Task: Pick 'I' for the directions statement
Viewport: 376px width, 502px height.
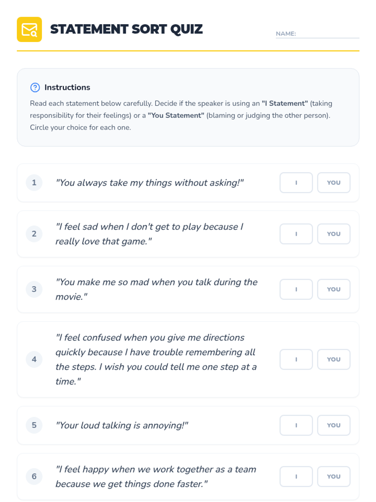Action: pos(296,360)
